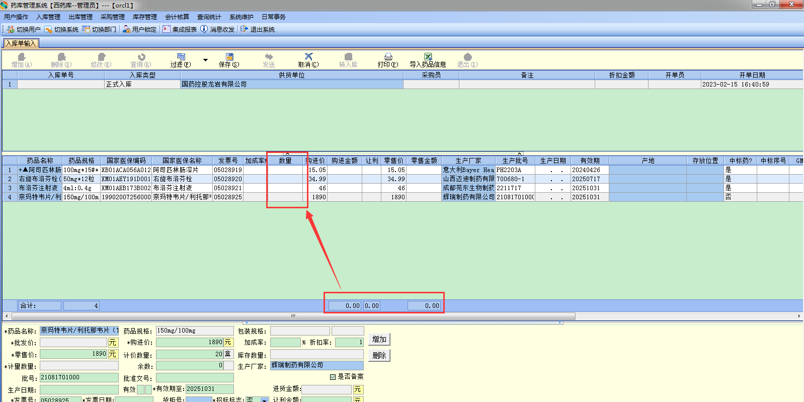Expand the 过滤 filter dropdown arrow
Image resolution: width=804 pixels, height=402 pixels.
pos(205,60)
